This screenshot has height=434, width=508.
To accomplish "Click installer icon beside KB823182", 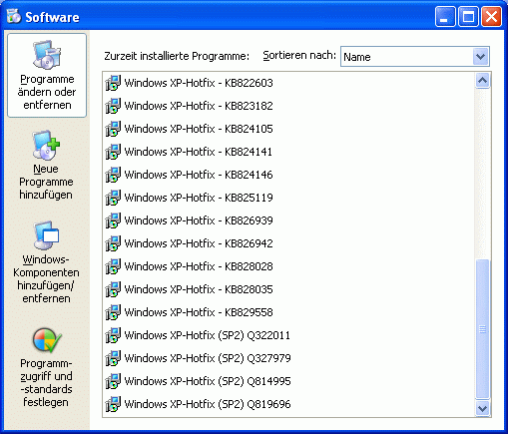I will (x=113, y=106).
